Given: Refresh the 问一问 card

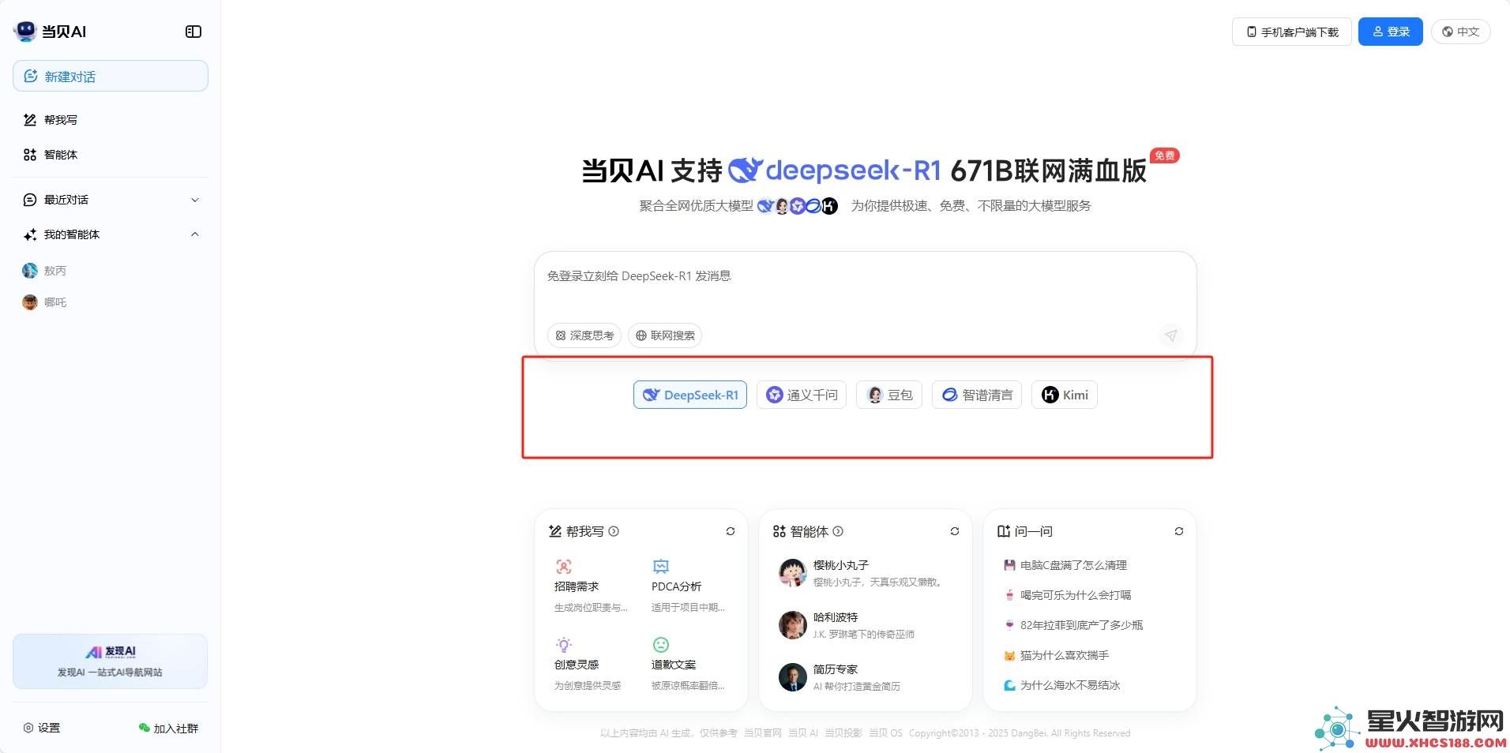Looking at the screenshot, I should (x=1179, y=531).
